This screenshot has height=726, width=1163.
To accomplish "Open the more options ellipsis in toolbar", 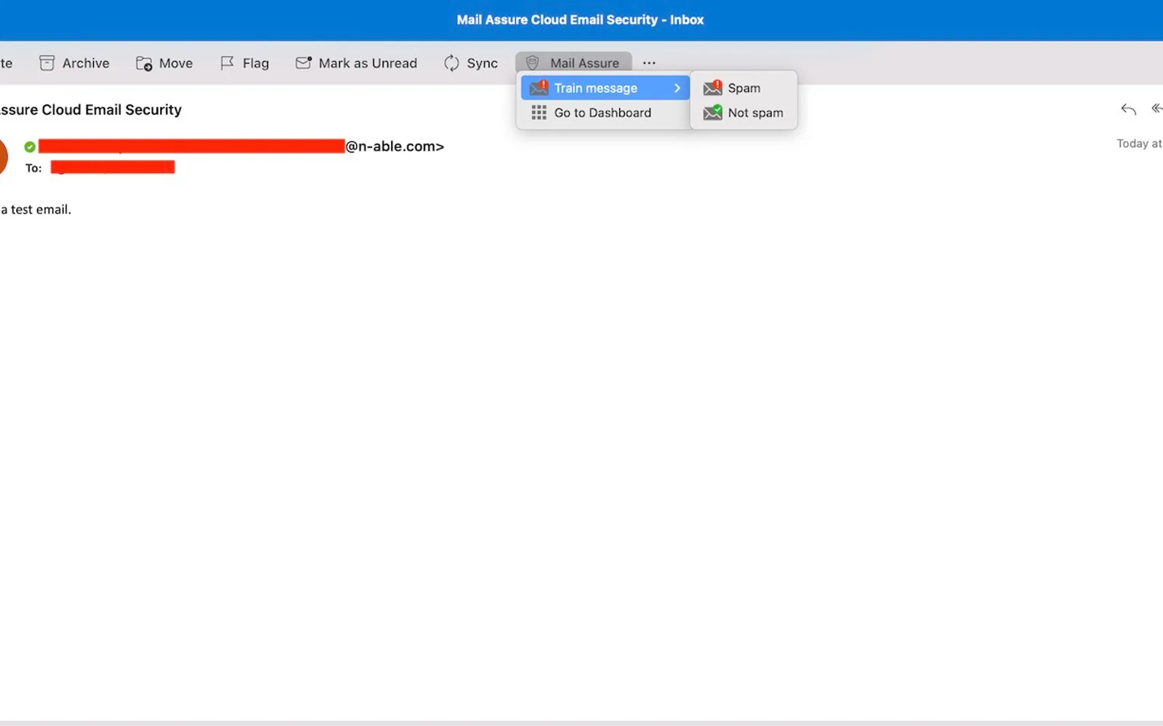I will pyautogui.click(x=649, y=63).
